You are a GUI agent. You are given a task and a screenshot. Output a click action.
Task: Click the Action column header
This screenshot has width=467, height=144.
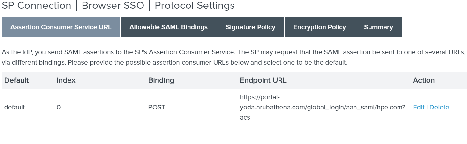[x=424, y=80]
